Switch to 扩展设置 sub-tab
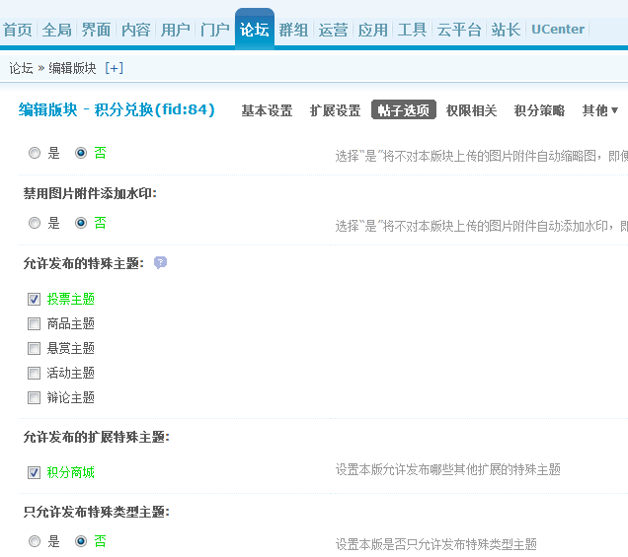 (335, 110)
